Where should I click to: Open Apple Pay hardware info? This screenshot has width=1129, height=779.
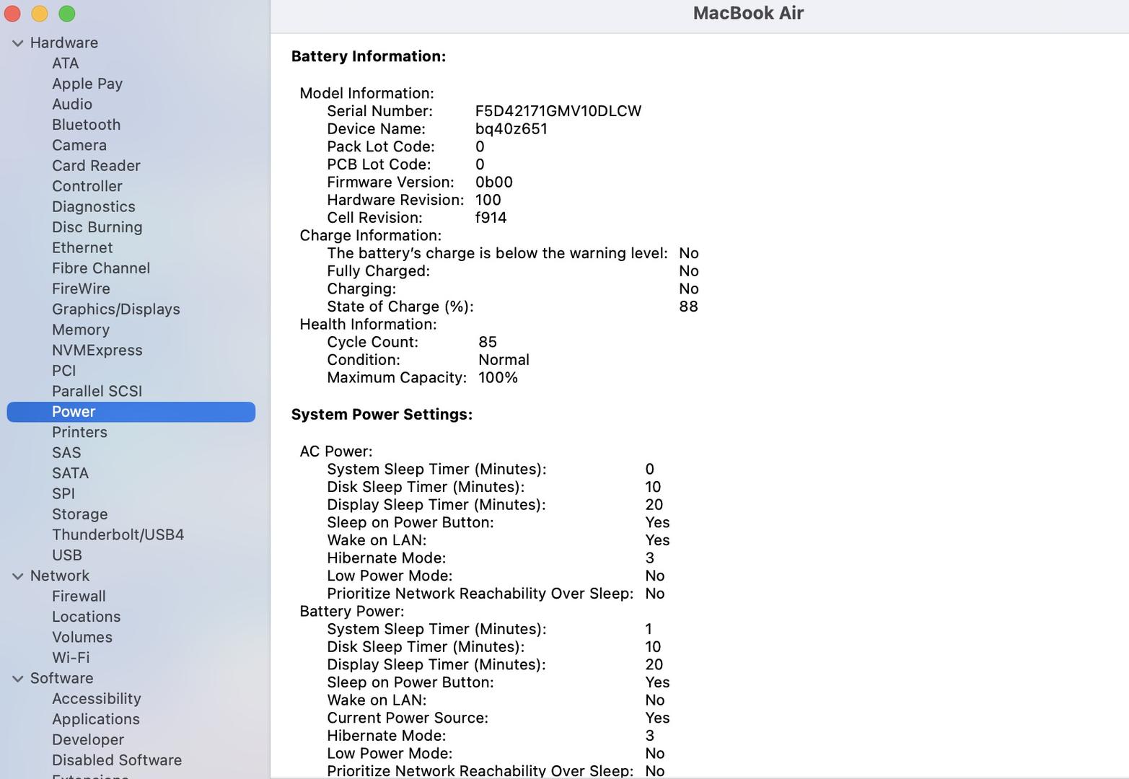87,84
